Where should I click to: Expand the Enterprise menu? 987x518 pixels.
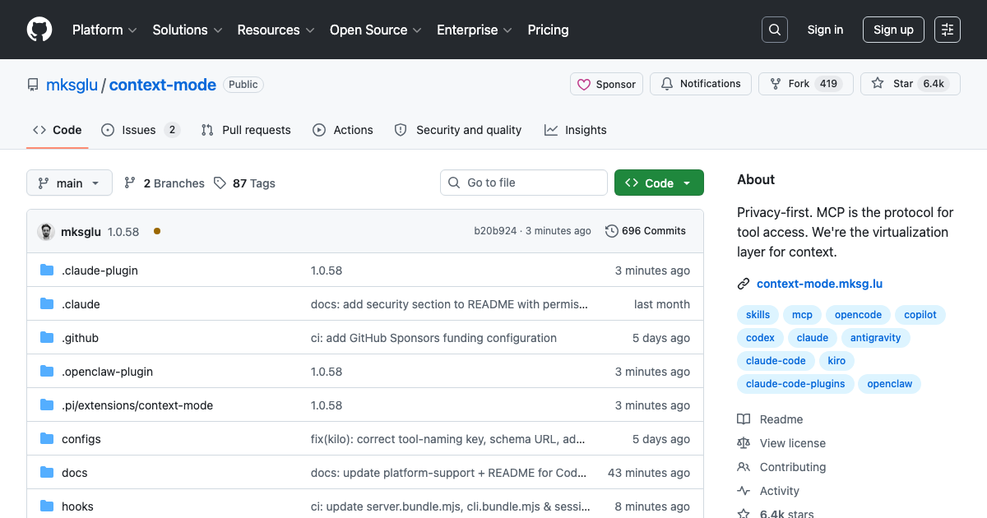coord(475,30)
